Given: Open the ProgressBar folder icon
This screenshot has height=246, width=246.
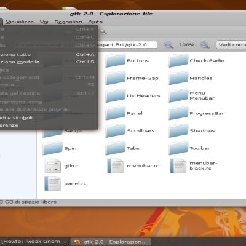Looking at the screenshot, I should [178, 113].
